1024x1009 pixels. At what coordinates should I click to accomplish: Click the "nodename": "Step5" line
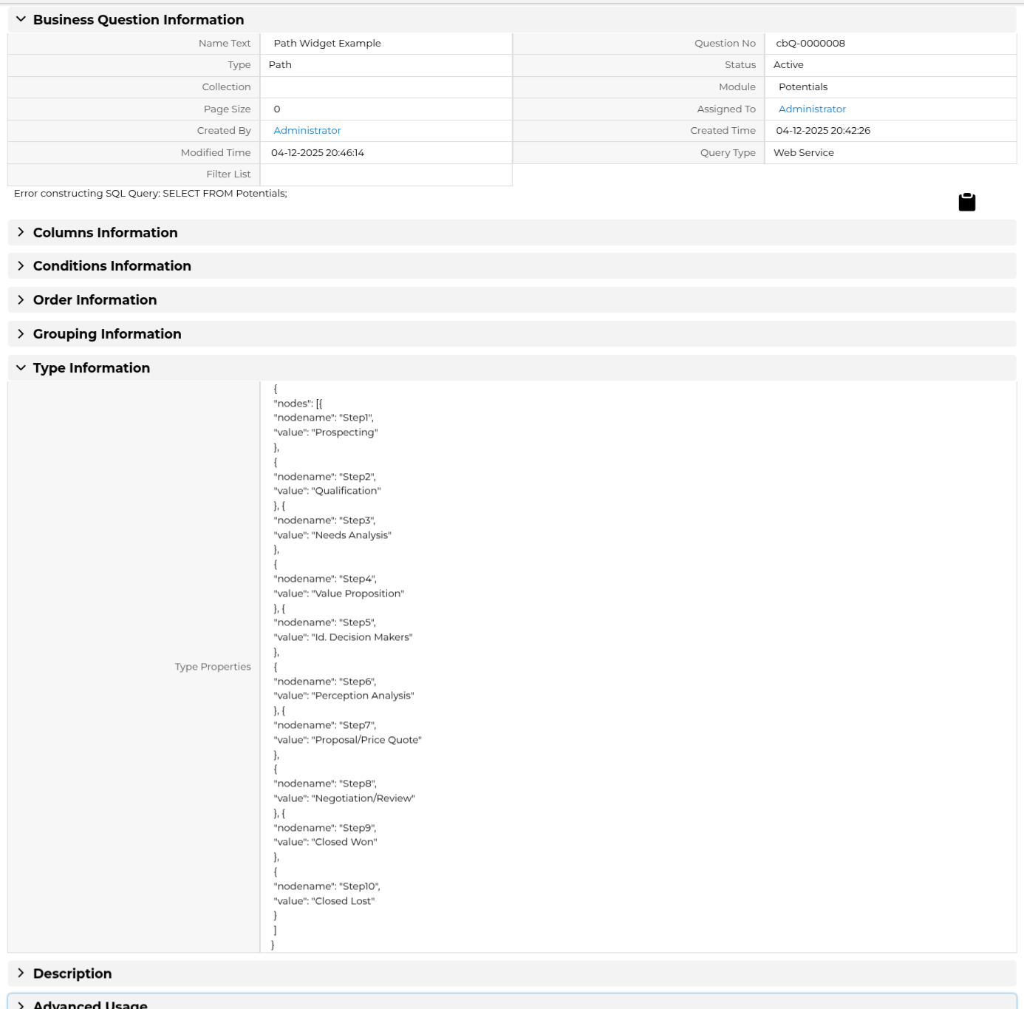pos(325,622)
